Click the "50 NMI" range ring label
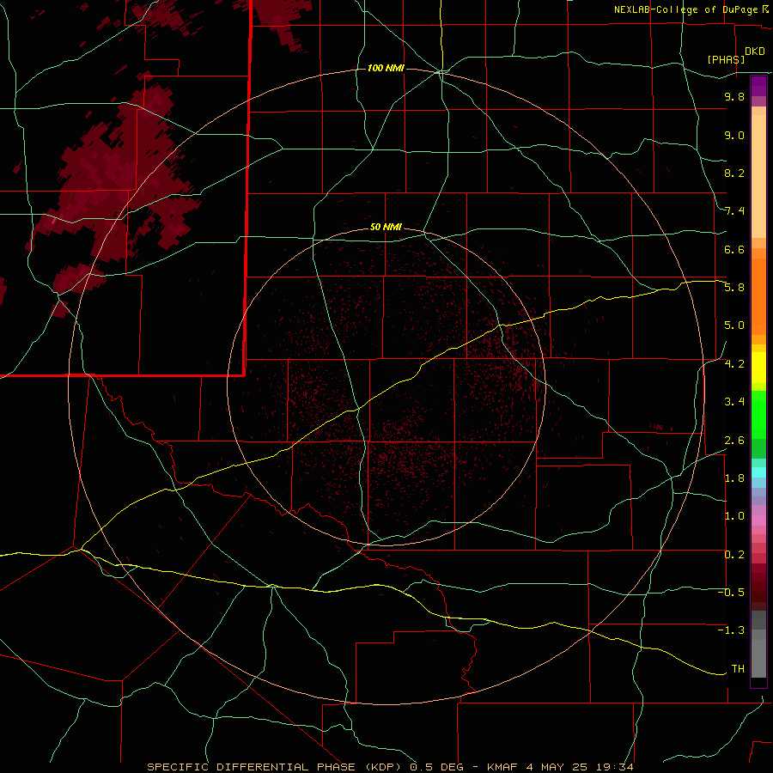 click(386, 227)
